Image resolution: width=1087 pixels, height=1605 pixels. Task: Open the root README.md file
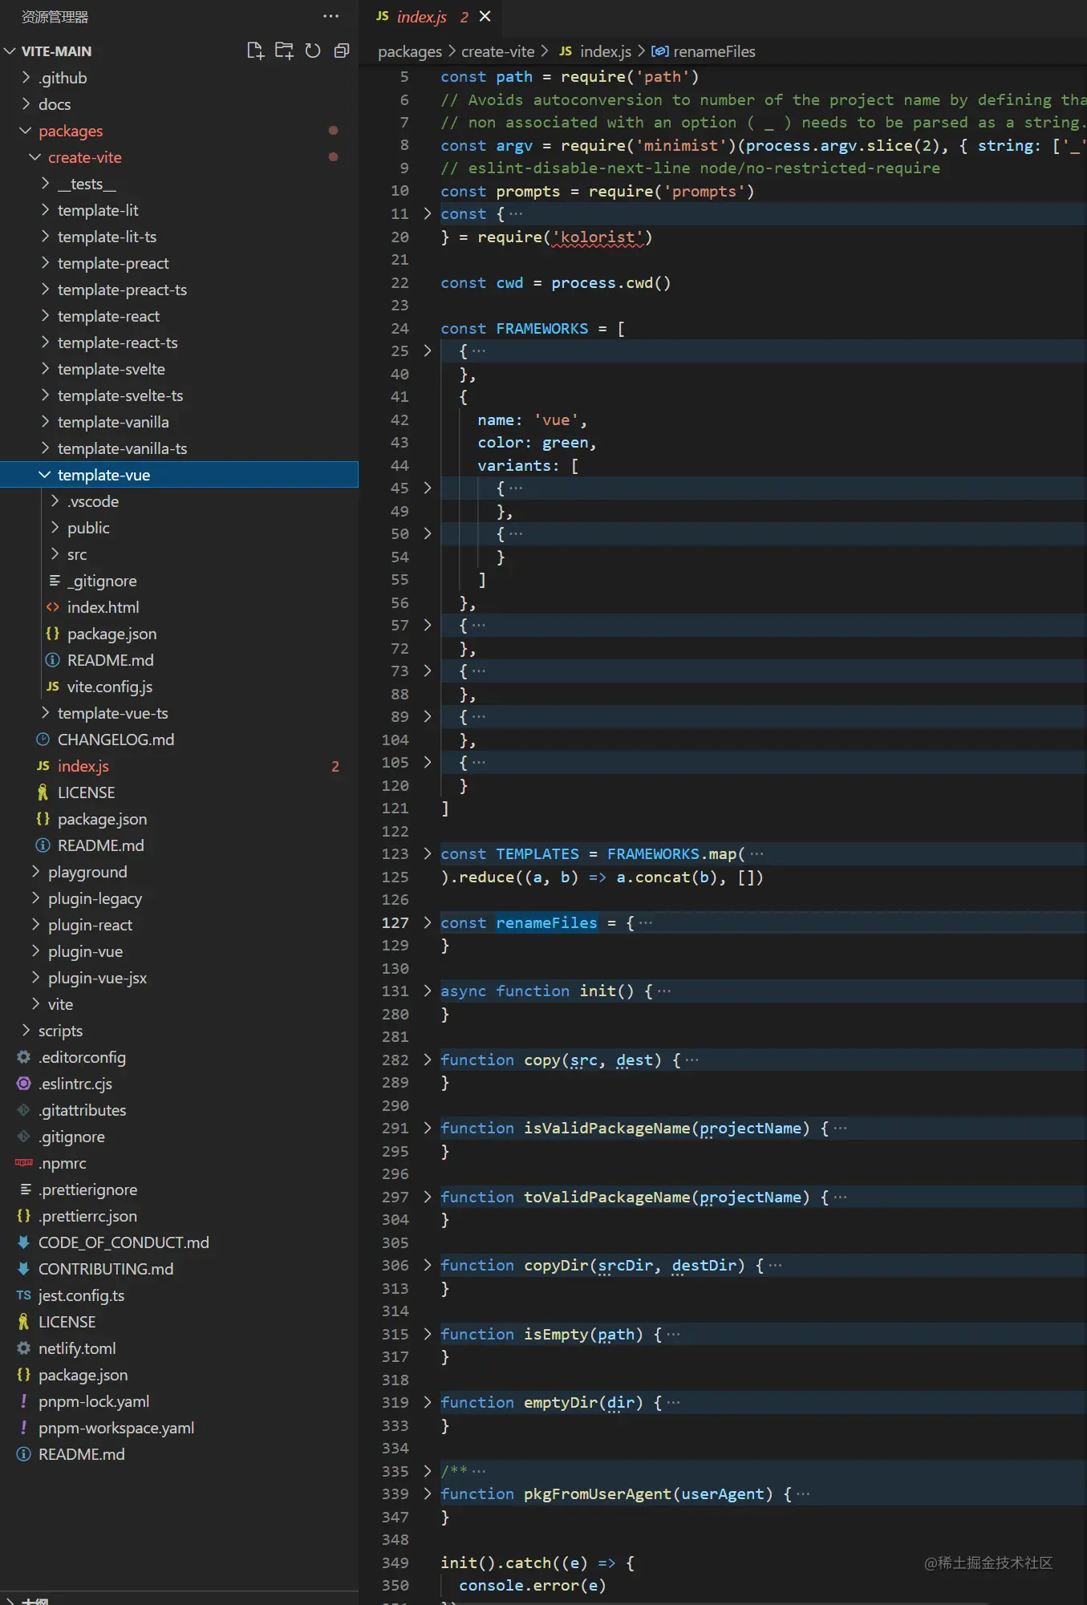pos(179,1454)
